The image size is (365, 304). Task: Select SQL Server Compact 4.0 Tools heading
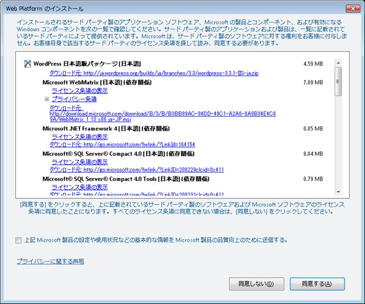[x=126, y=179]
